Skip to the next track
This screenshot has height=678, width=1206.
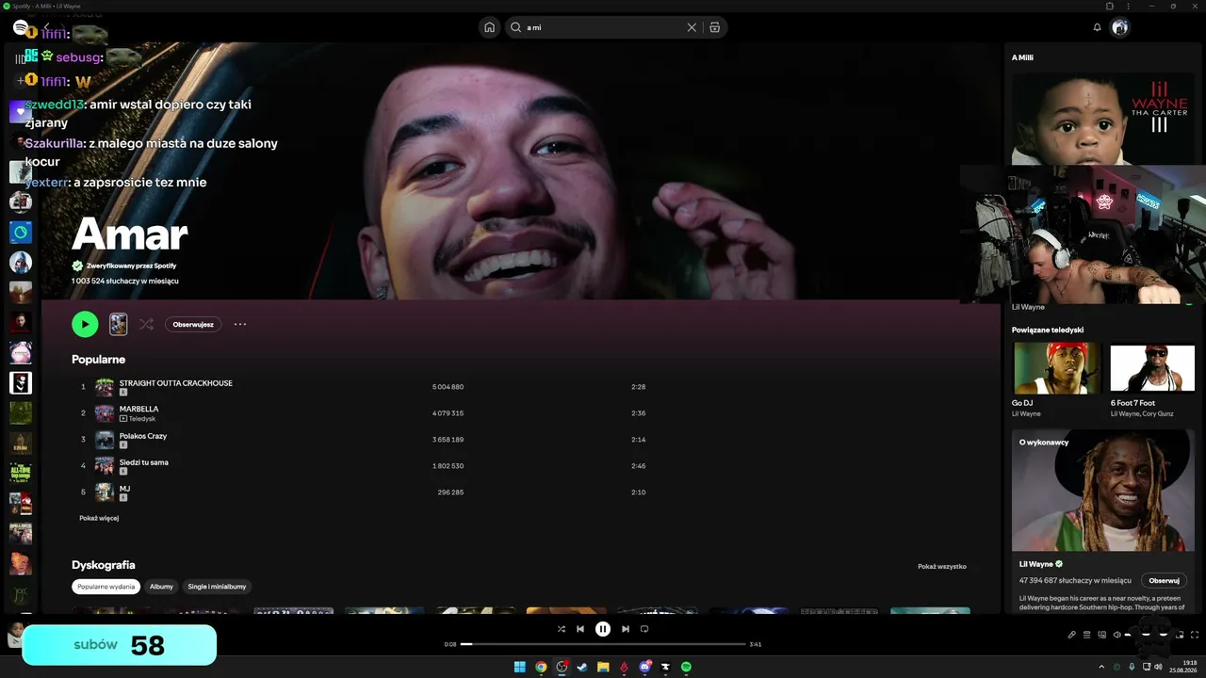[x=626, y=629]
